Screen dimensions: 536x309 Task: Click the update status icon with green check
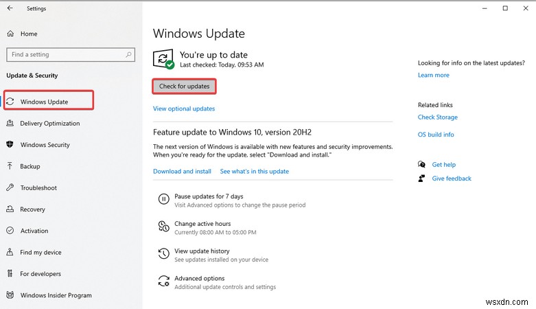[164, 59]
